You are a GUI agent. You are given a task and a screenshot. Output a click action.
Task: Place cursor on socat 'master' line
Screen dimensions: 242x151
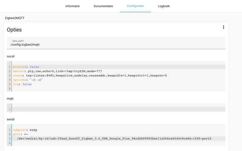[x=57, y=71]
